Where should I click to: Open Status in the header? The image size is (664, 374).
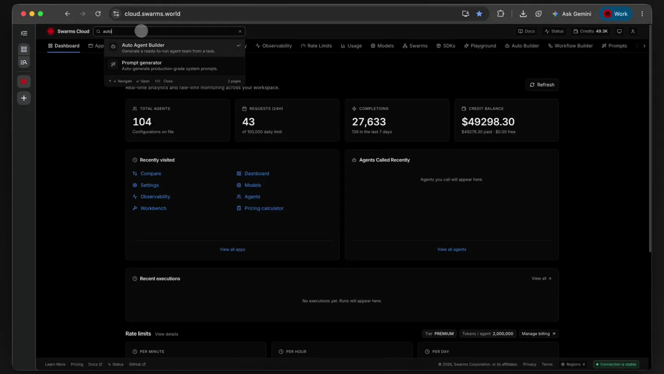point(554,31)
